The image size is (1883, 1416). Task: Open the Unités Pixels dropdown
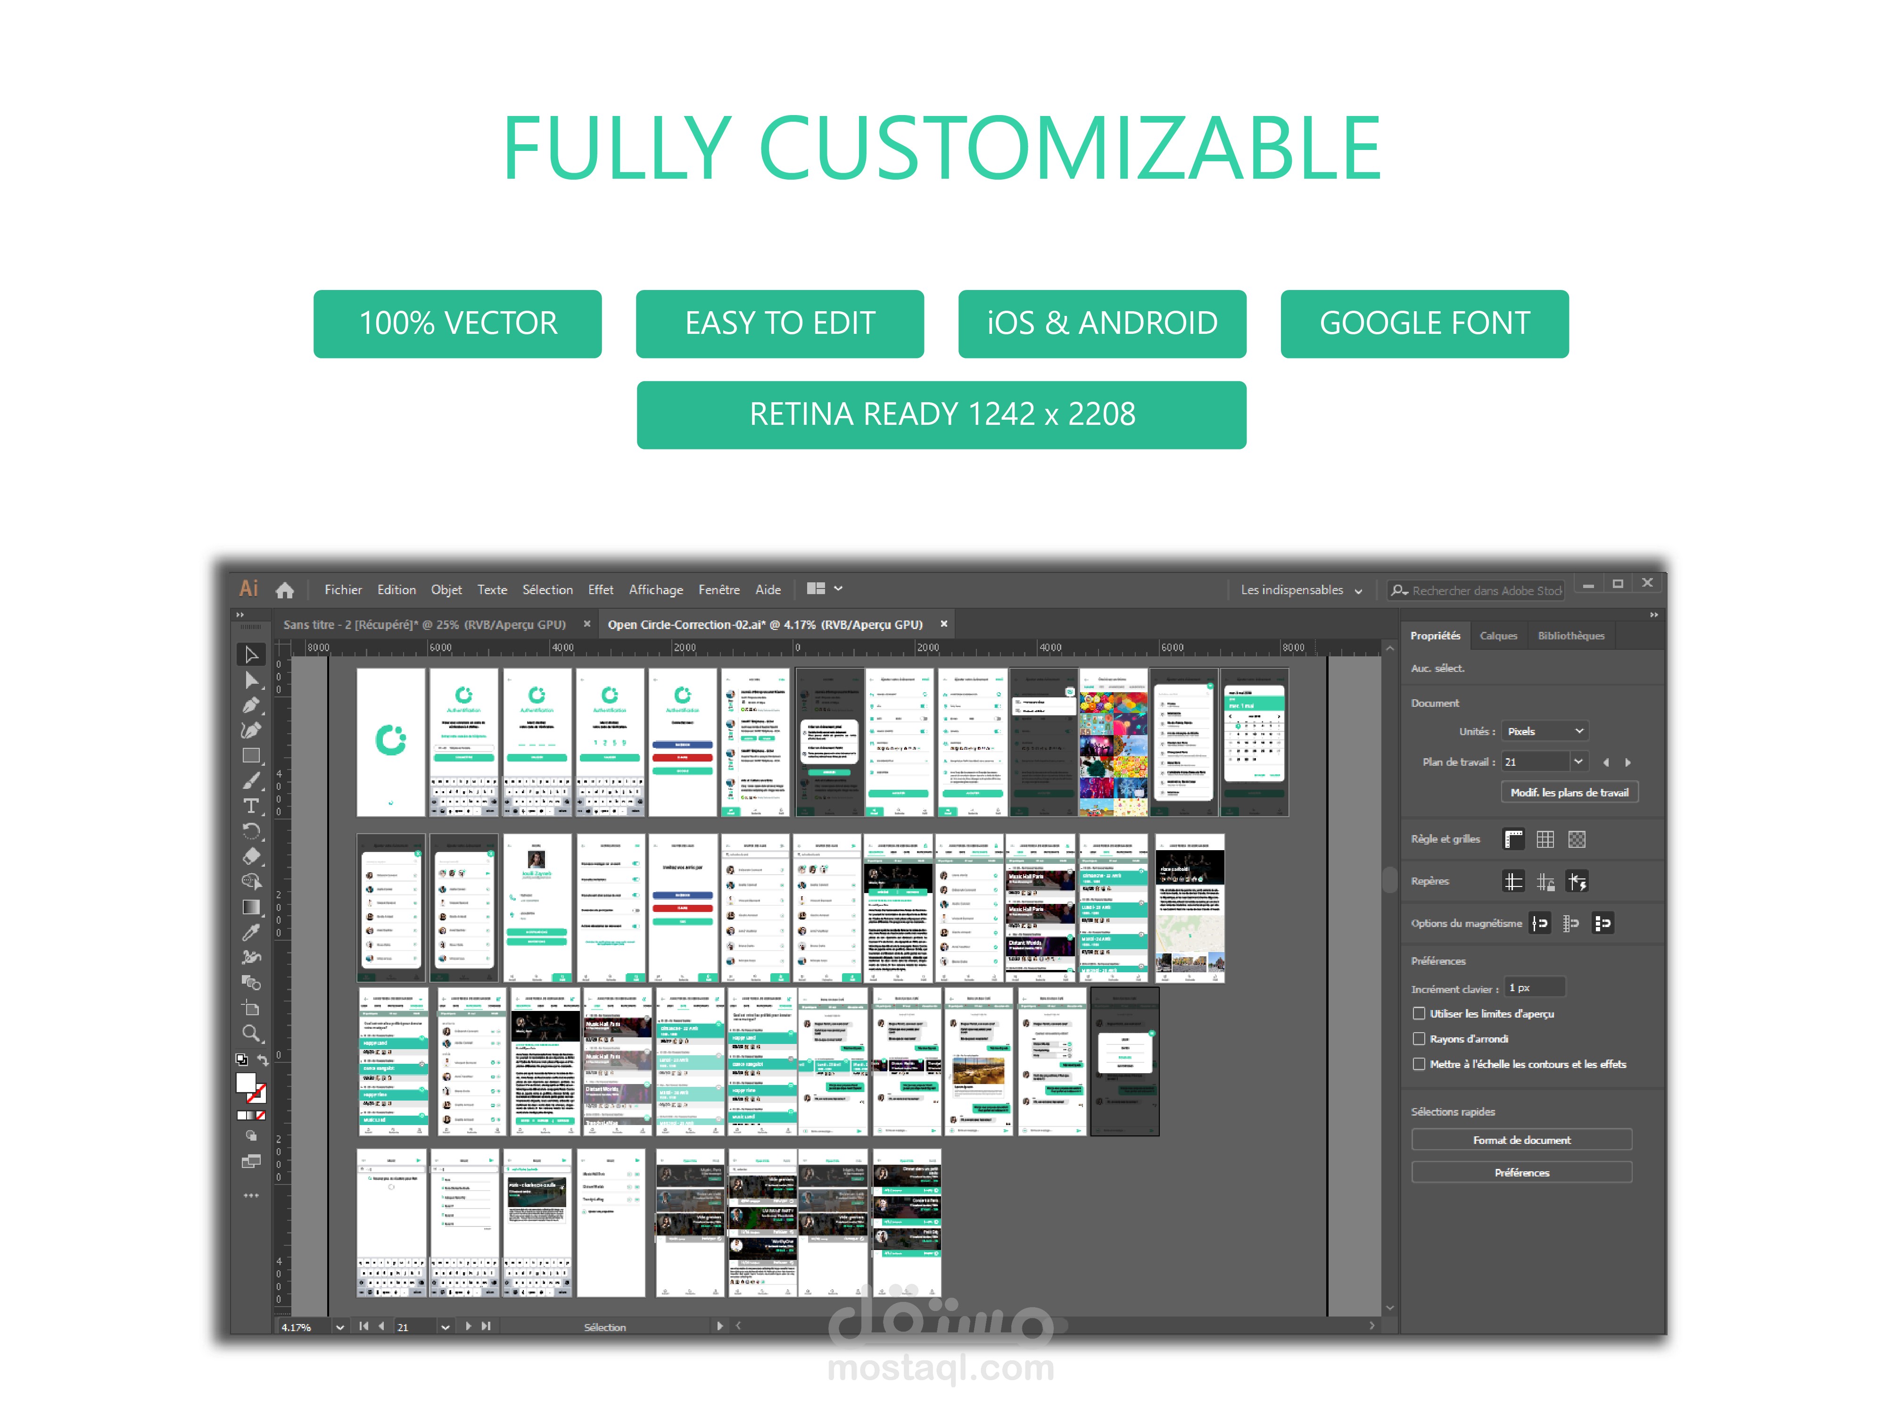pos(1544,731)
